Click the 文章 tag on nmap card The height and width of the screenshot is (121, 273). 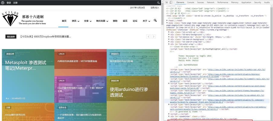tap(8, 108)
